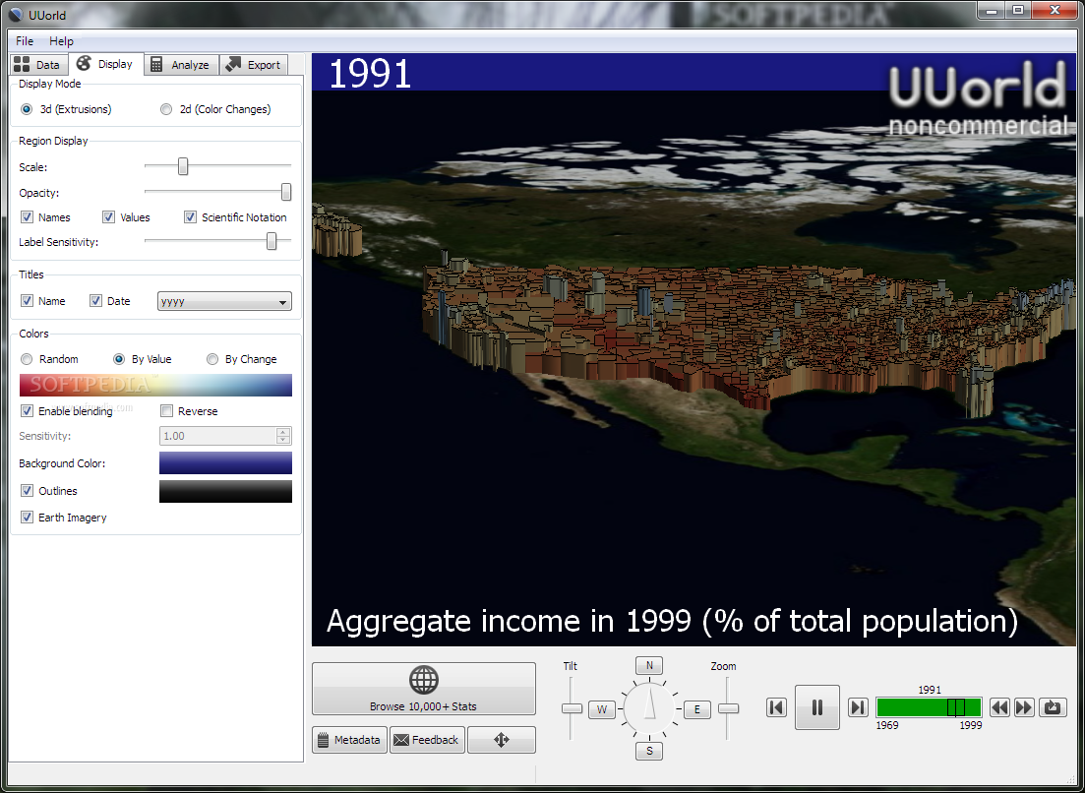This screenshot has height=793, width=1085.
Task: Open the Help menu
Action: (61, 40)
